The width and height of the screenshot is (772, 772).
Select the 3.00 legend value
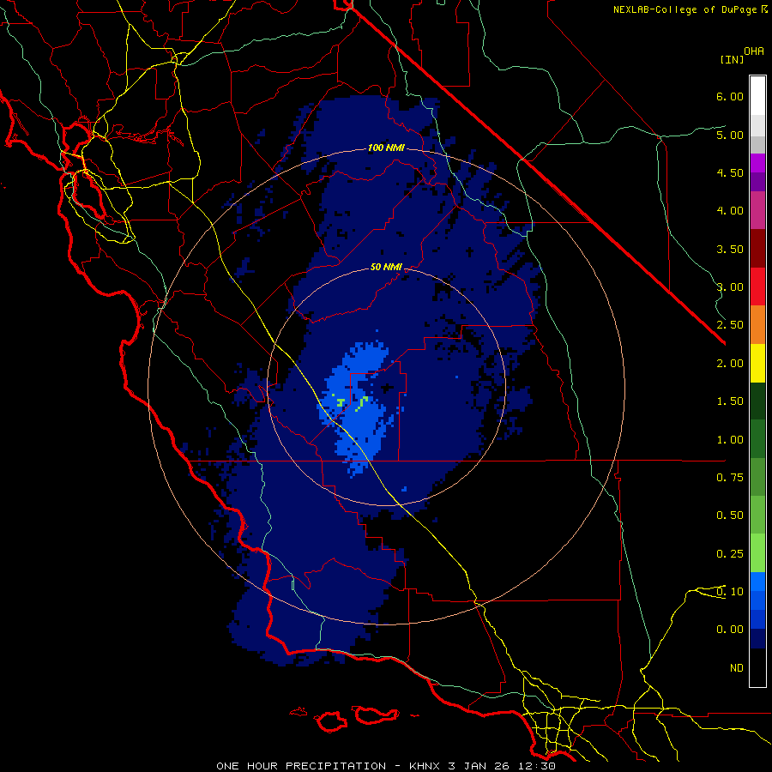[x=730, y=286]
